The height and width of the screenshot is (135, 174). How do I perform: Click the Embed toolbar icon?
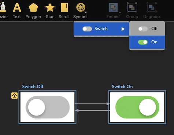(x=113, y=7)
